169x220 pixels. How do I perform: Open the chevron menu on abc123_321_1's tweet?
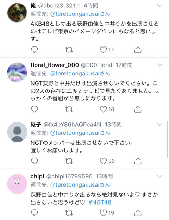coord(160,6)
